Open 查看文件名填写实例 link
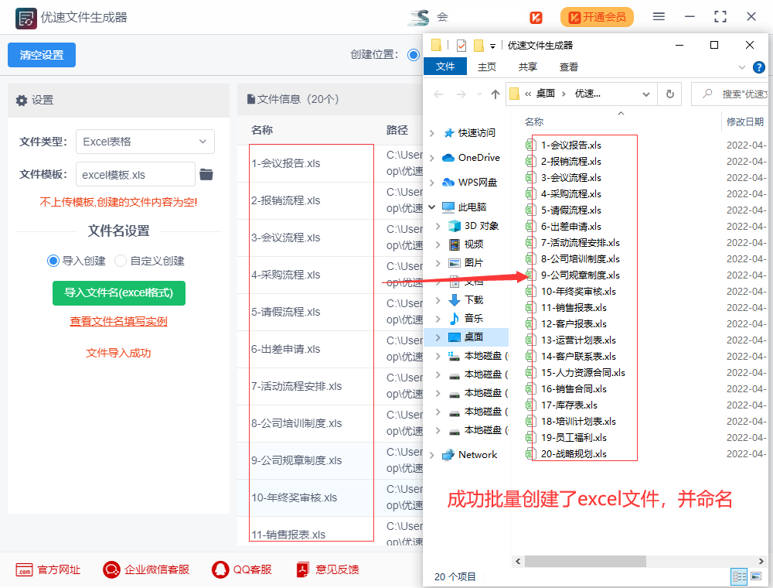This screenshot has height=588, width=773. (117, 323)
